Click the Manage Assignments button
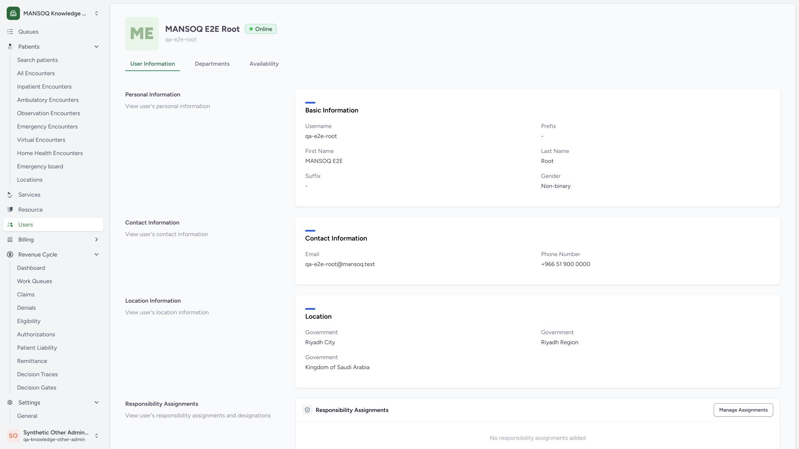This screenshot has width=799, height=449. pos(743,410)
